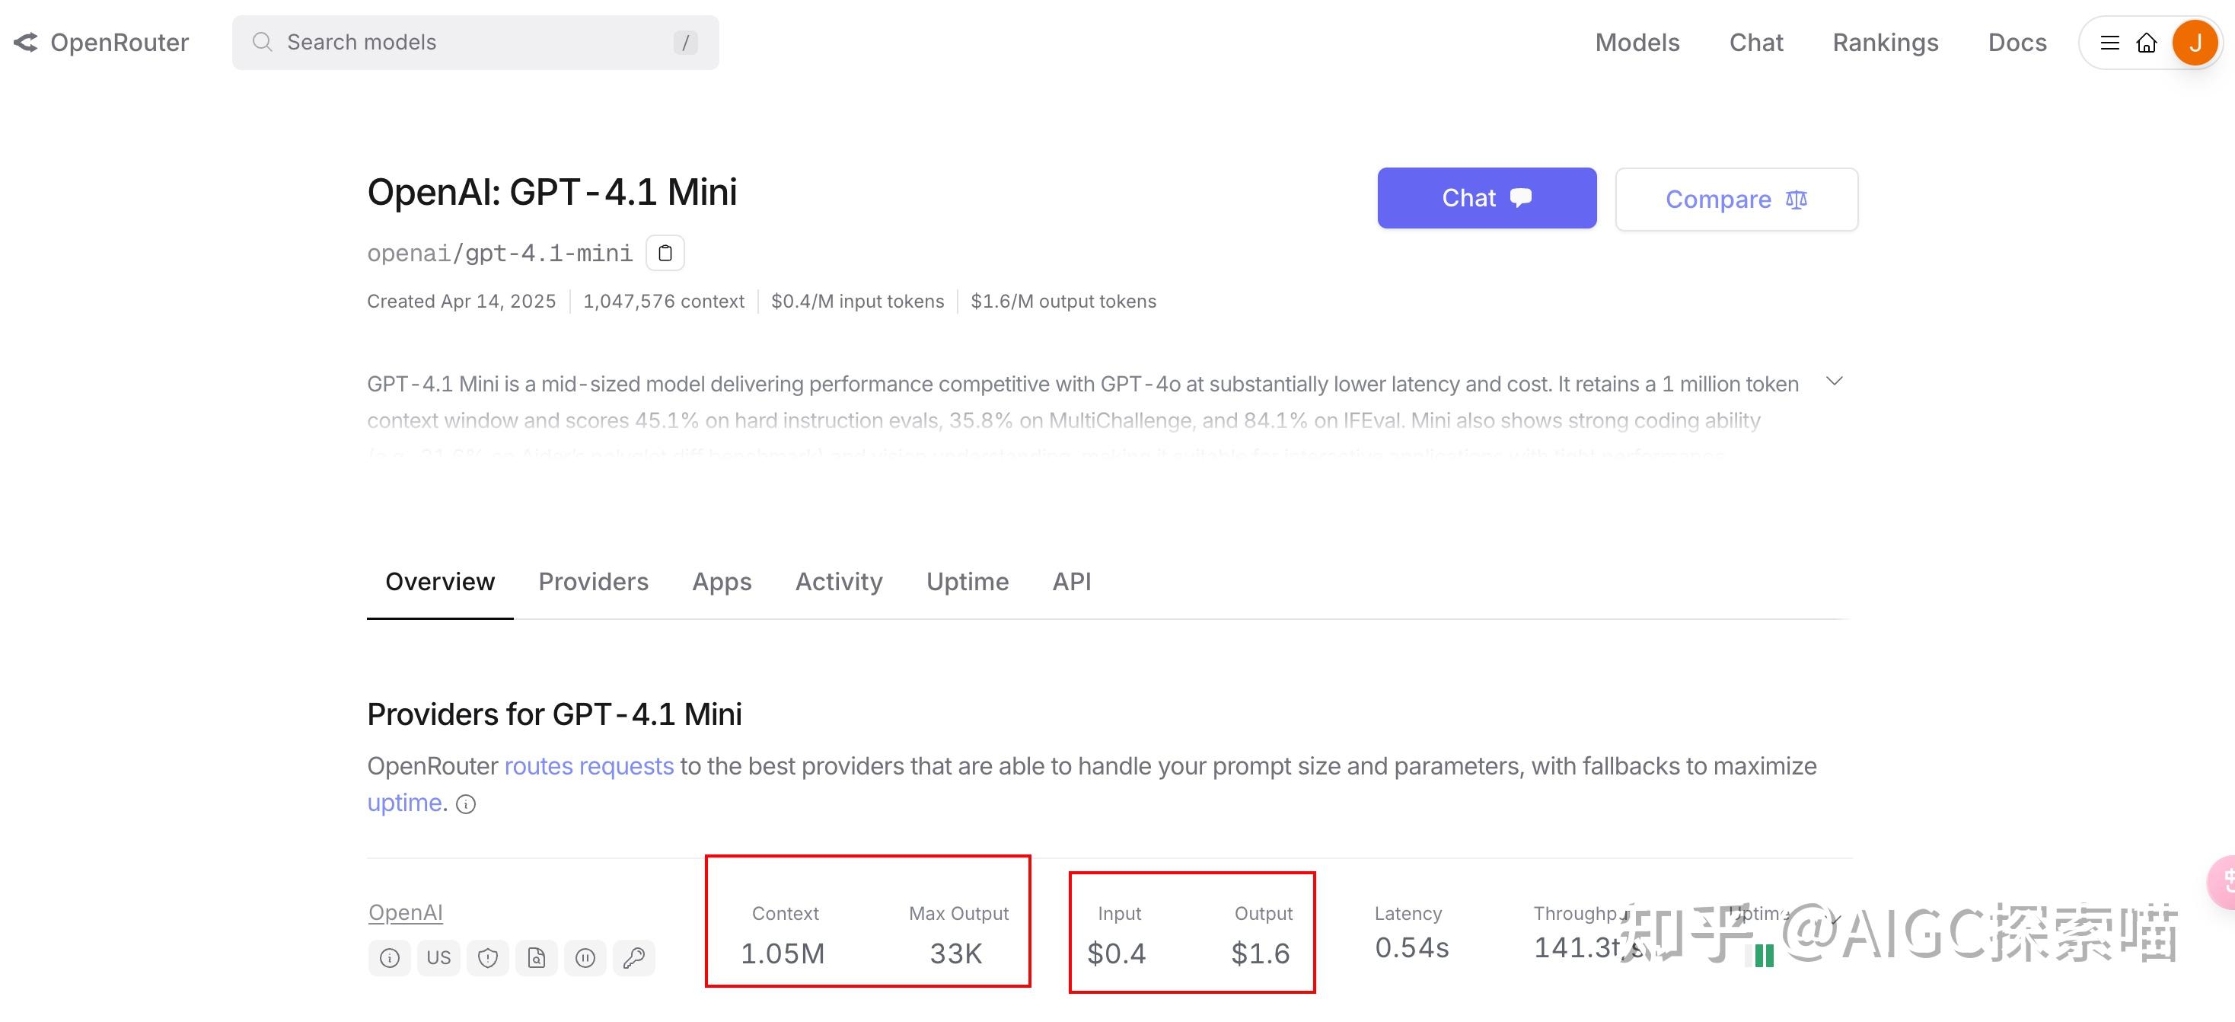Open the hamburger menu icon
The width and height of the screenshot is (2235, 1022).
[x=2110, y=43]
